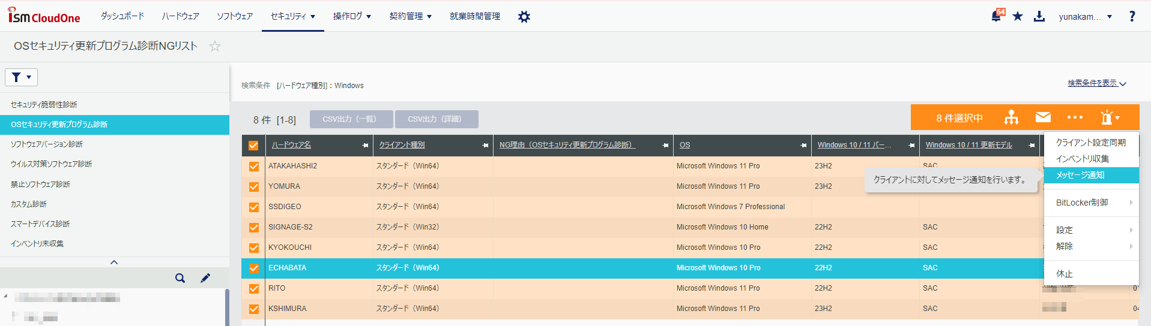Expand the BitLocker制御 submenu
The image size is (1151, 326).
coord(1092,203)
